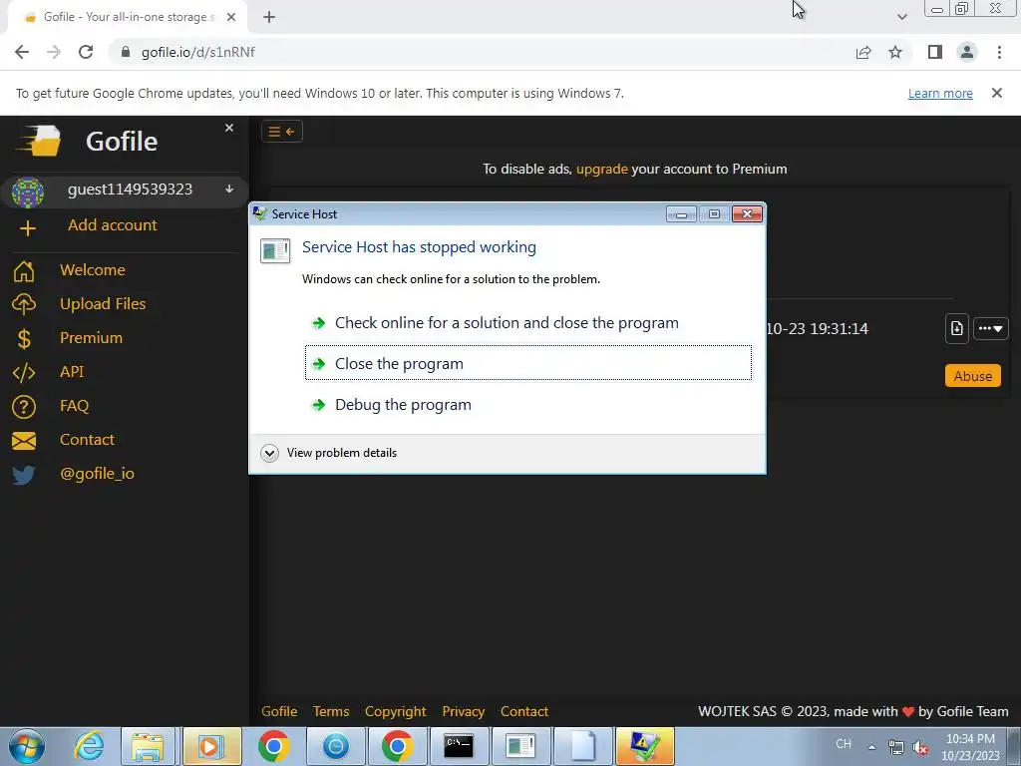Launch Internet Explorer from the taskbar
1021x766 pixels.
[x=89, y=746]
